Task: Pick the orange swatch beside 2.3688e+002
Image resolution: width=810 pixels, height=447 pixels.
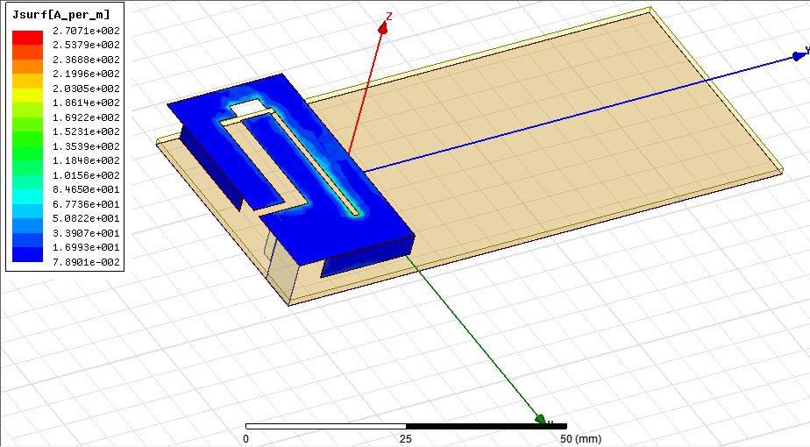Action: pyautogui.click(x=27, y=67)
